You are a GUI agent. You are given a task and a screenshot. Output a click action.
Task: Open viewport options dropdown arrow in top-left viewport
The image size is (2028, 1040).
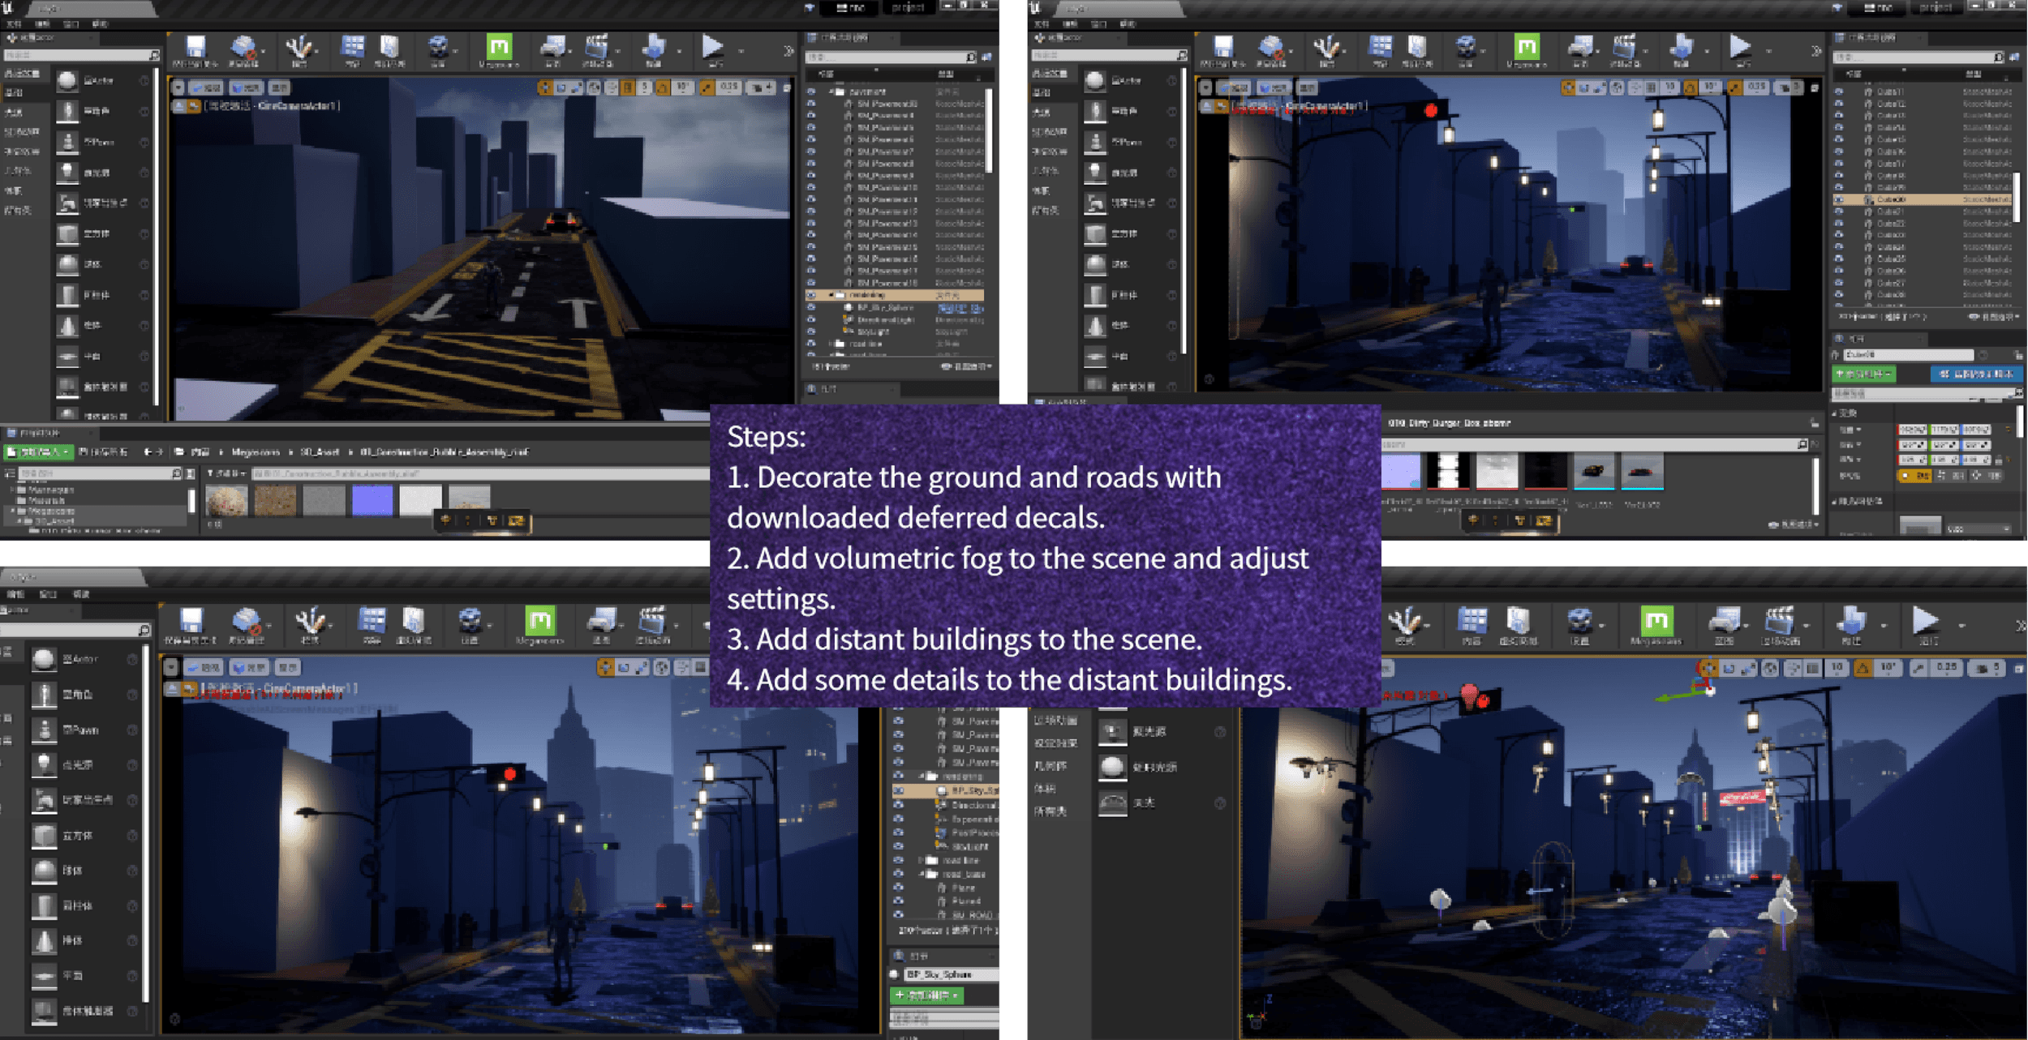pyautogui.click(x=178, y=88)
